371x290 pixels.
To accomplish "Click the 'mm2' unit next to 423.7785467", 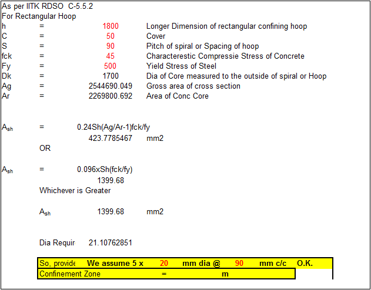I will pos(155,138).
